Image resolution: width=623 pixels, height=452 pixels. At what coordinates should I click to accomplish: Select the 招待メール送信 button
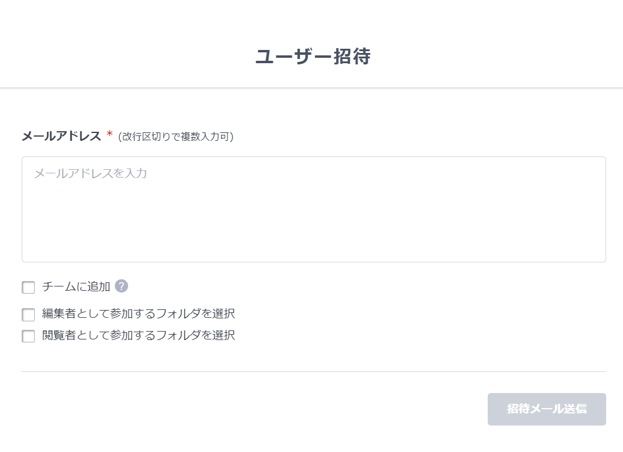pos(546,409)
